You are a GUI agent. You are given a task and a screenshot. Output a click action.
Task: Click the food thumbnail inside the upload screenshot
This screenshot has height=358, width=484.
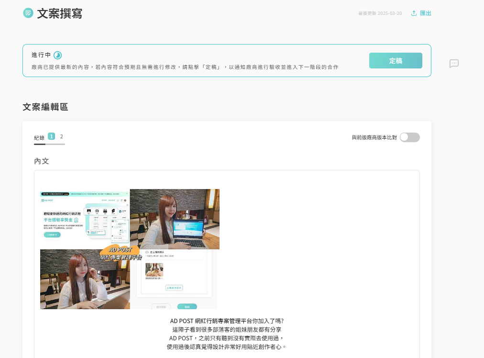(x=154, y=270)
